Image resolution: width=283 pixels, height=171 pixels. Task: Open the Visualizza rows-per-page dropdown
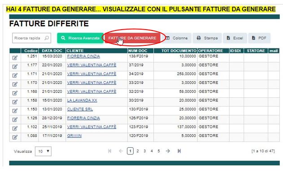click(43, 151)
